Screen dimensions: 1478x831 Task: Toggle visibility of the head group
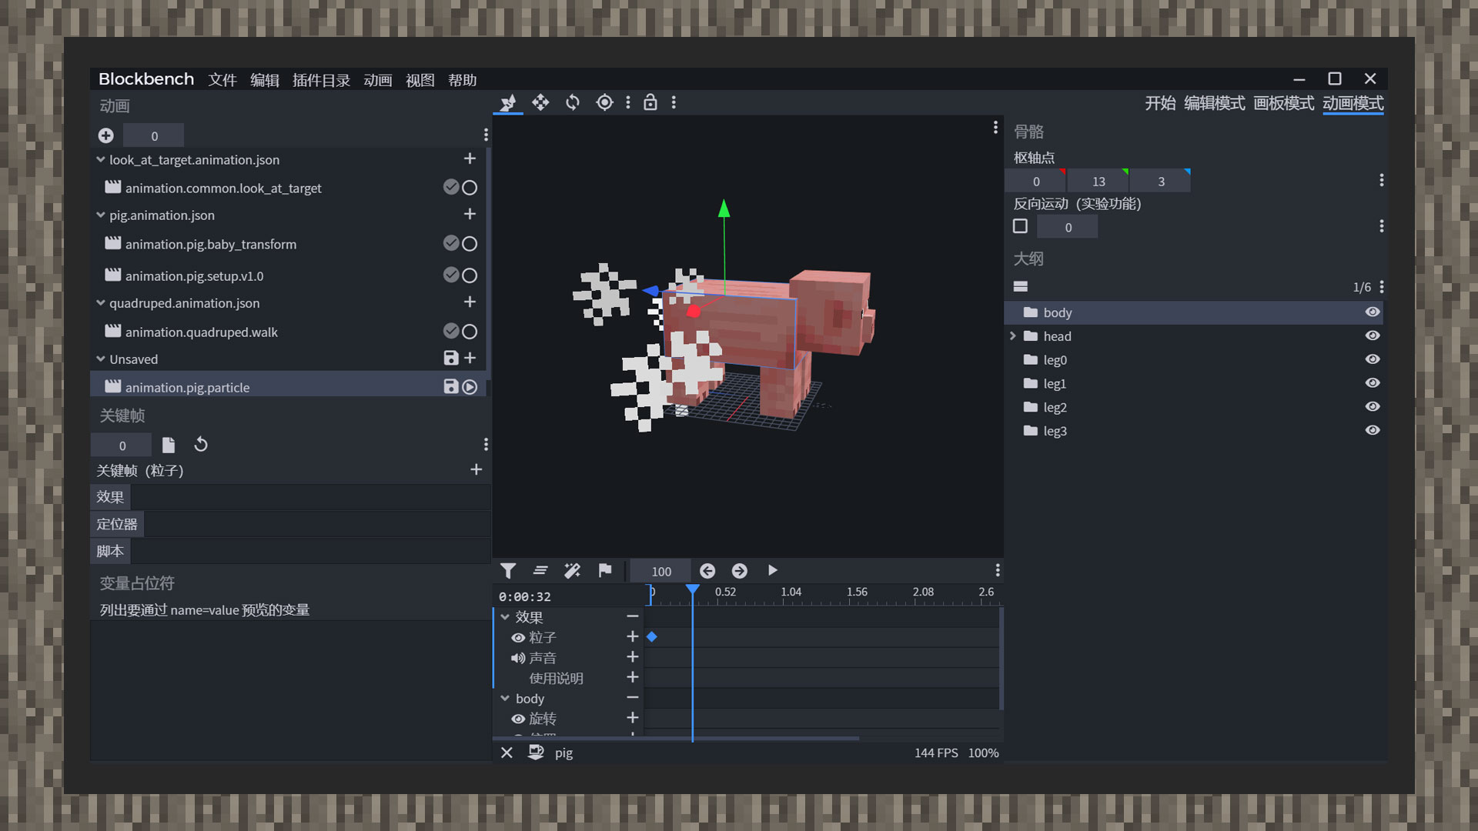click(x=1373, y=335)
